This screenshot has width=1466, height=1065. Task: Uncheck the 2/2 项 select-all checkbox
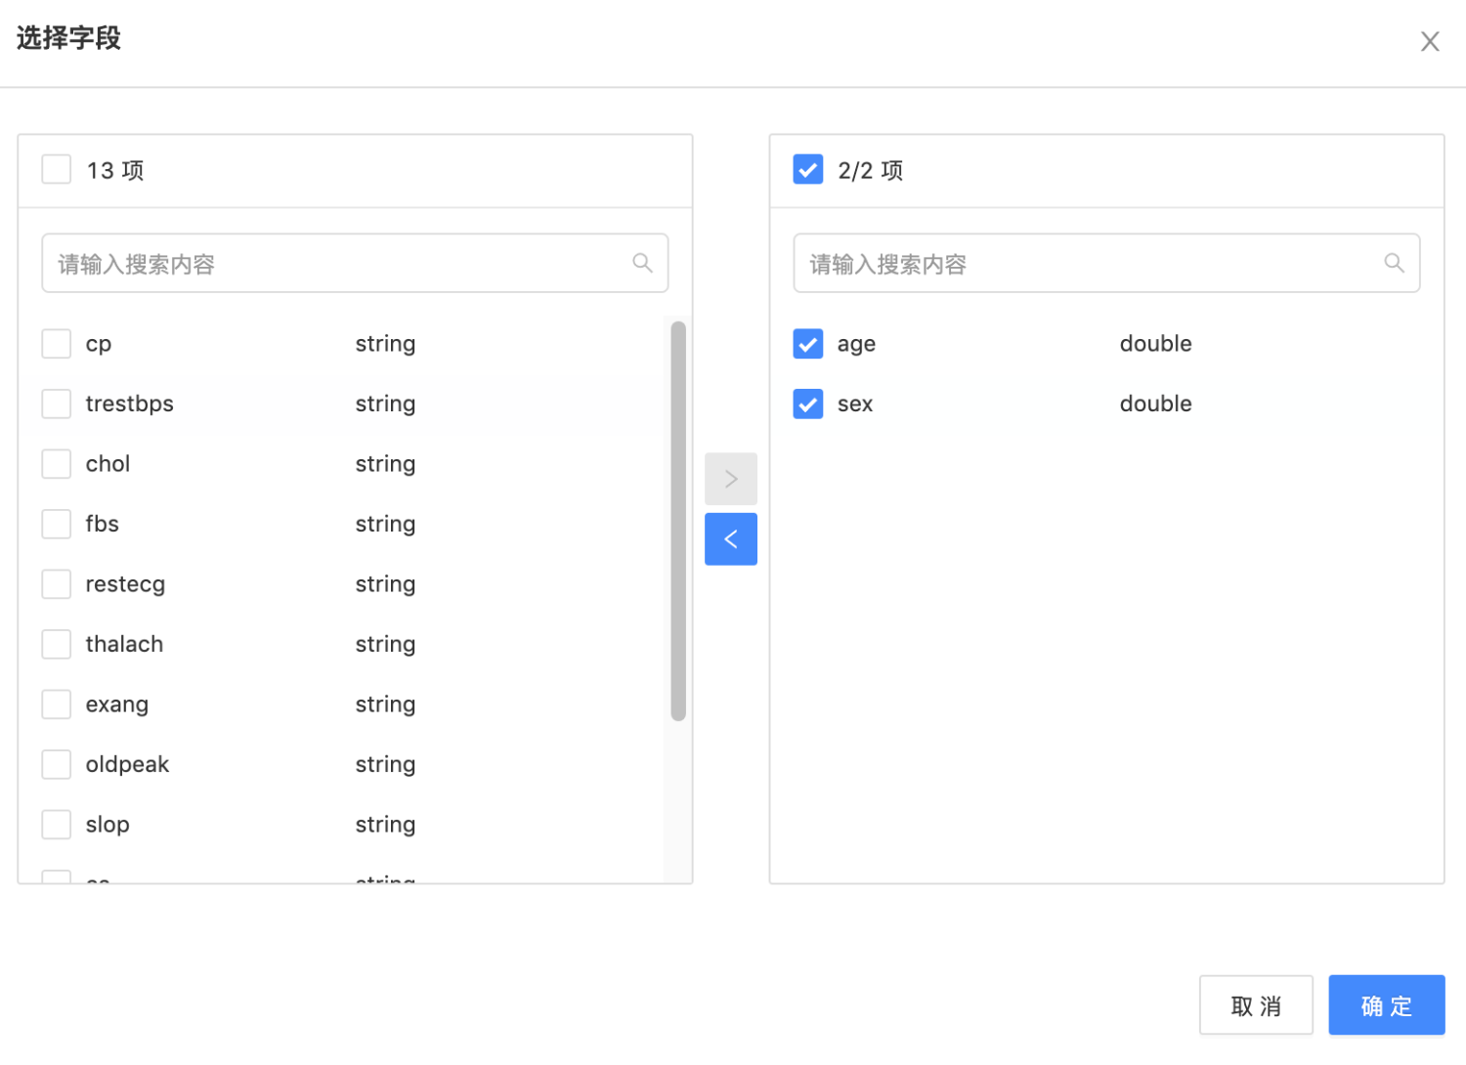808,169
